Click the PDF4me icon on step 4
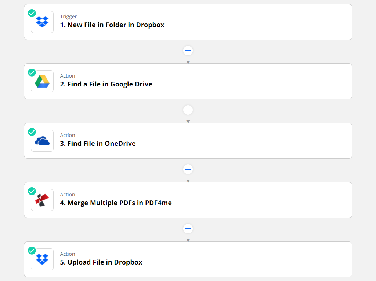Screen dimensions: 376x281 42,200
